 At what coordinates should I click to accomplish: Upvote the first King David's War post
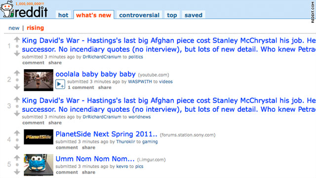[17, 40]
